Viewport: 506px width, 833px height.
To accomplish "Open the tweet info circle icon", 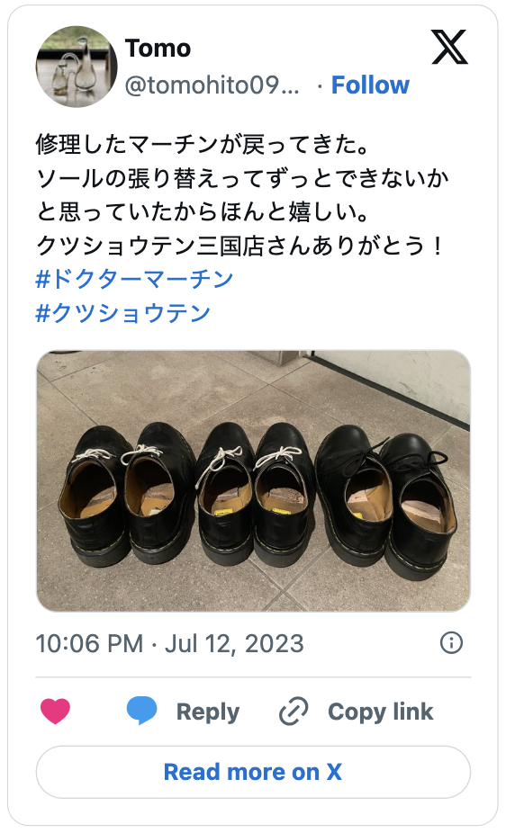I will (451, 643).
